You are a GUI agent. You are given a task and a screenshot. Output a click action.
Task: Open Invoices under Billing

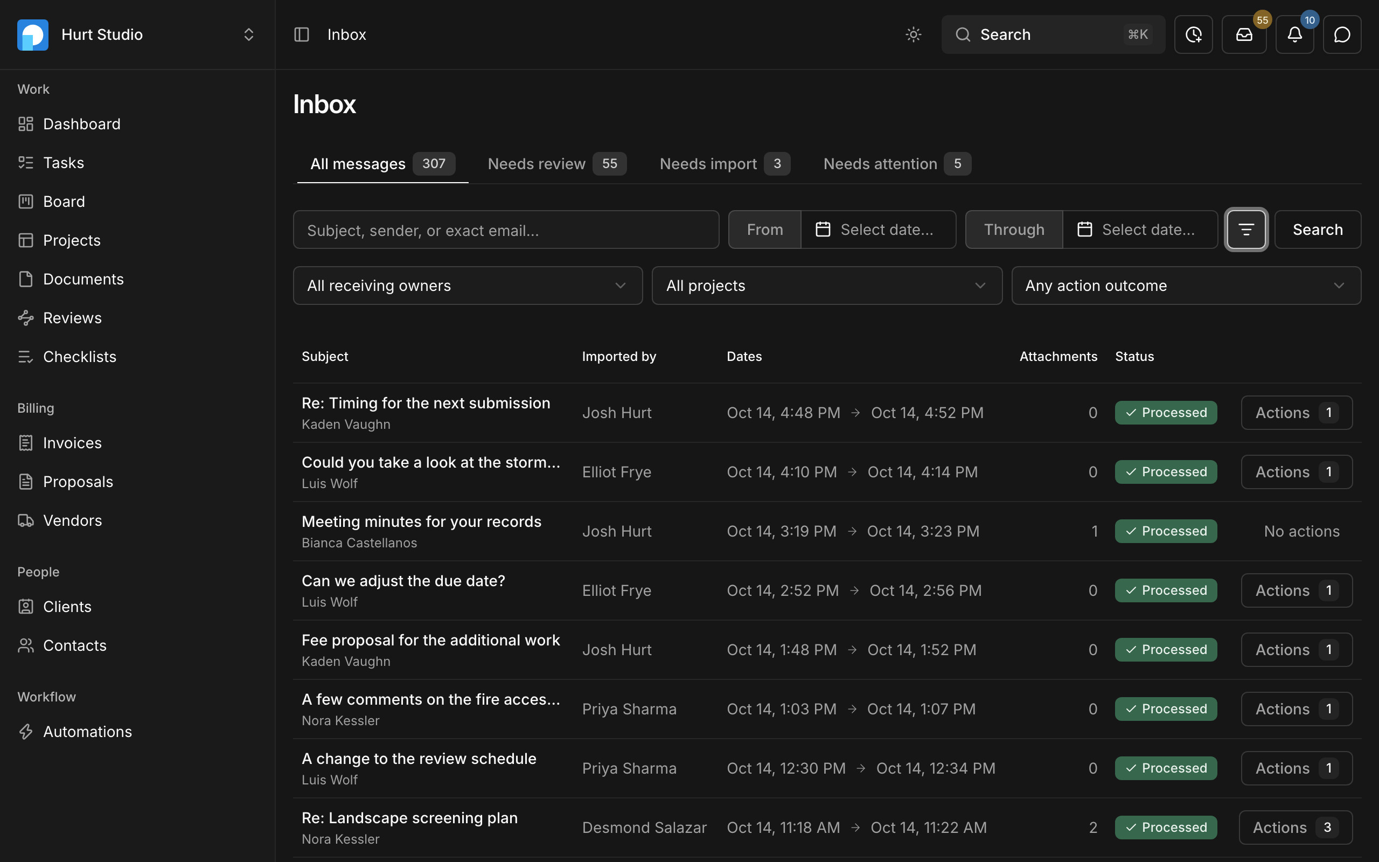(x=137, y=442)
